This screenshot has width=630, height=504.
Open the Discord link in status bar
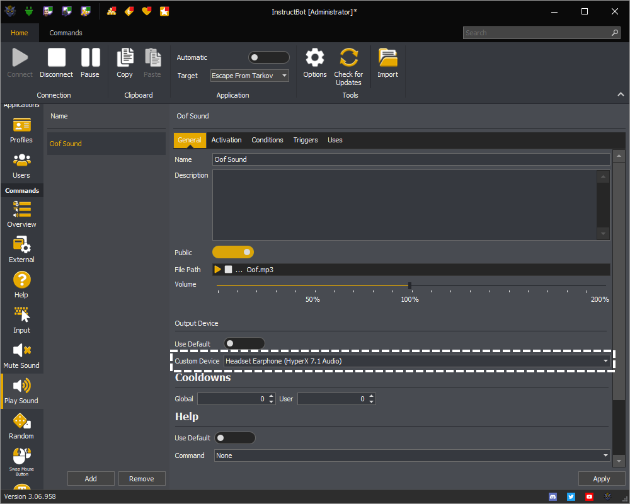553,497
